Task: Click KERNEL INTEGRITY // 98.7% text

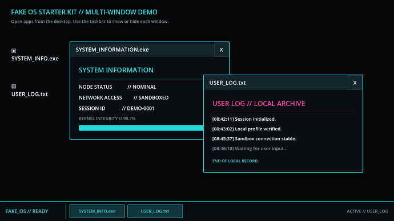Action: (107, 118)
